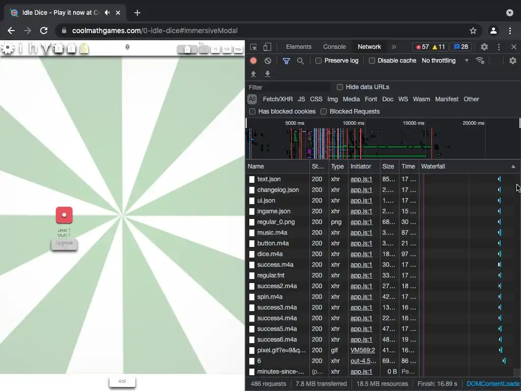
Task: Enable Preserve log checkbox
Action: [319, 61]
